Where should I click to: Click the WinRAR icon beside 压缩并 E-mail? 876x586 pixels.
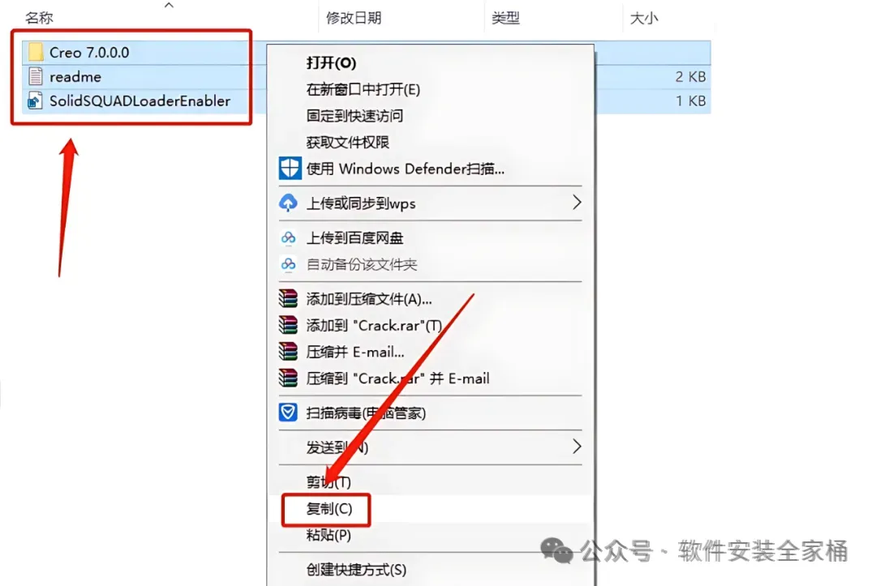[x=288, y=352]
